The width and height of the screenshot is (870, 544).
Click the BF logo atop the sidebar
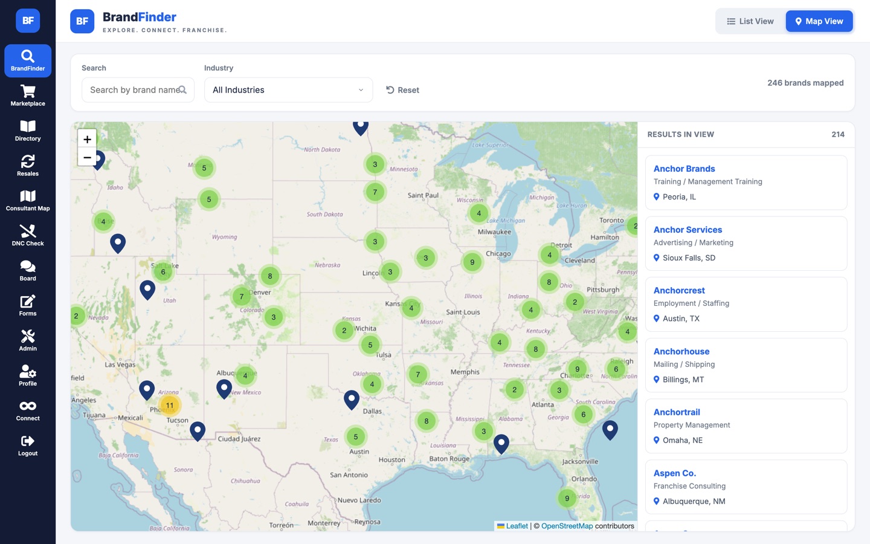[x=28, y=21]
